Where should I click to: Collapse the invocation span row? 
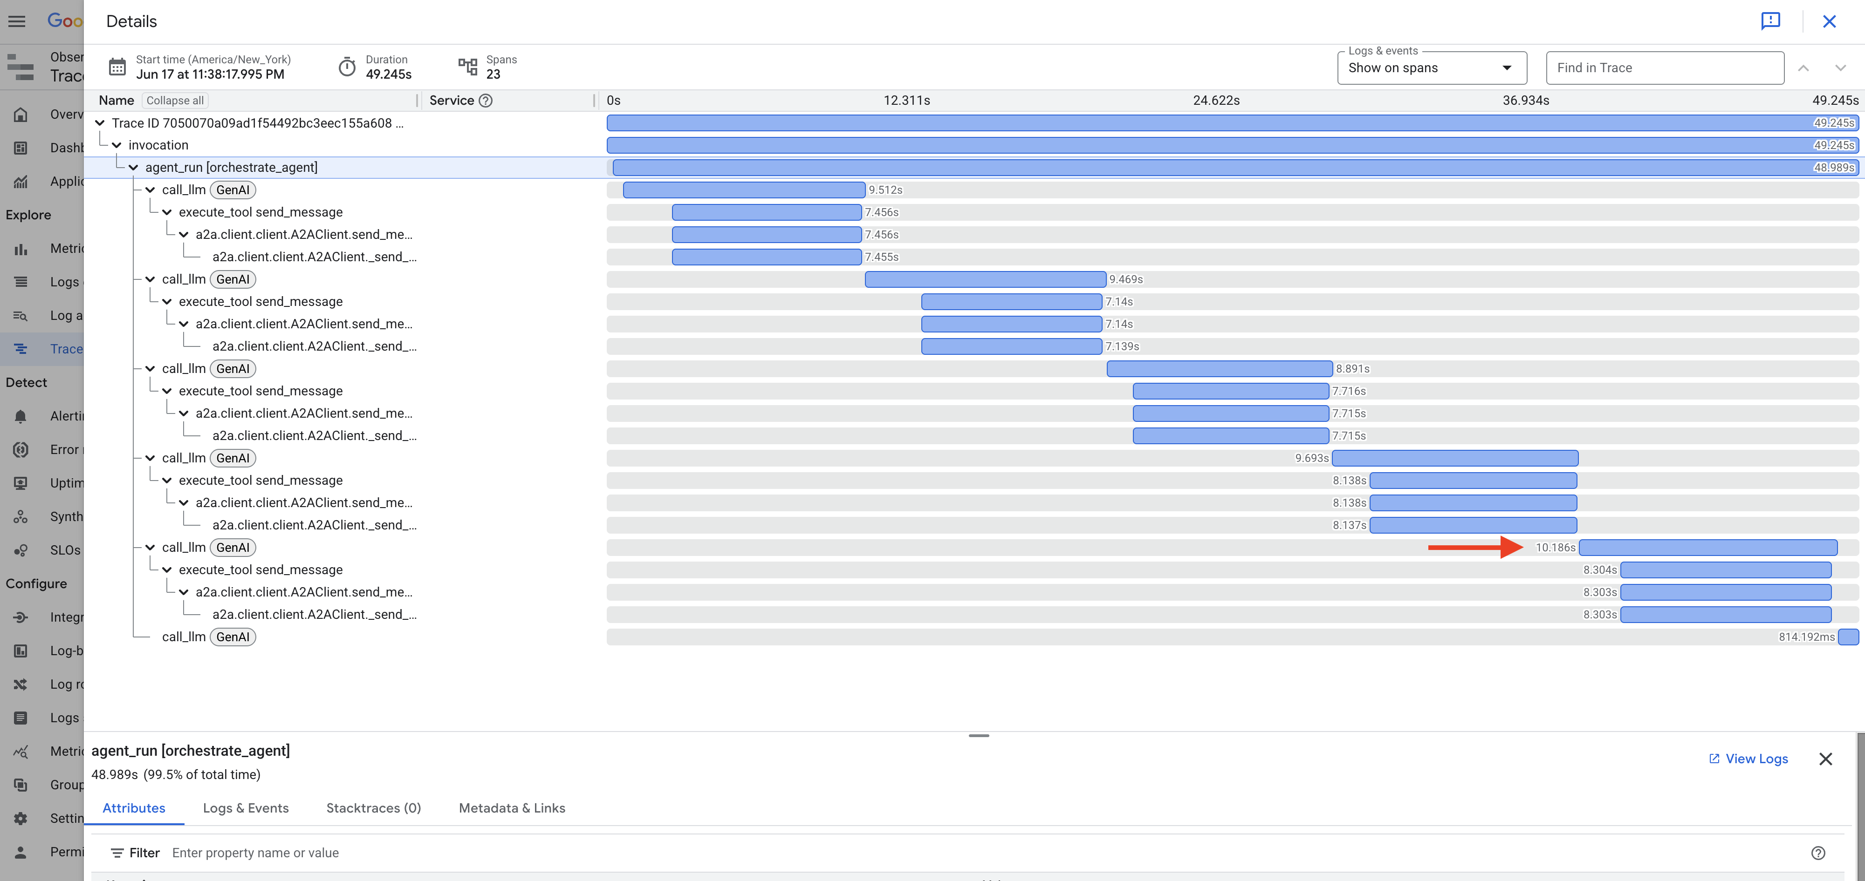[x=117, y=145]
